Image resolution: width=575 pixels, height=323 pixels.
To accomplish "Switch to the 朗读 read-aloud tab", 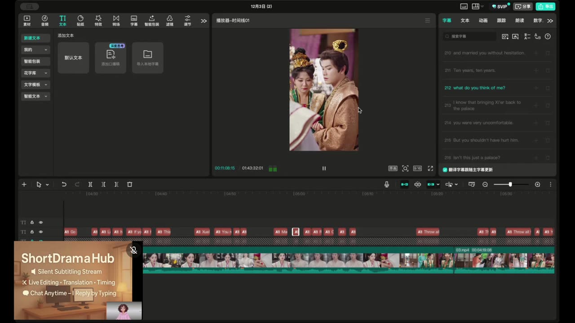I will [x=519, y=21].
